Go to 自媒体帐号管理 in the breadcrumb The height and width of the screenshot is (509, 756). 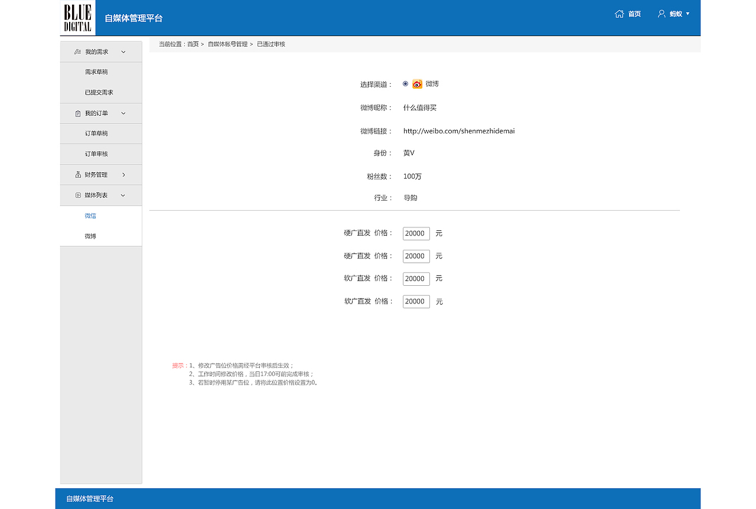pos(227,44)
